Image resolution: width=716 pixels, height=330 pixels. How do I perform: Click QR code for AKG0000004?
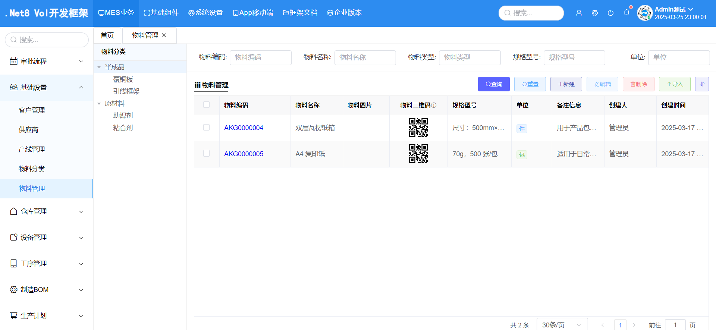418,128
